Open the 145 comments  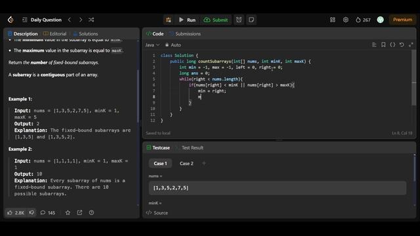[48, 212]
